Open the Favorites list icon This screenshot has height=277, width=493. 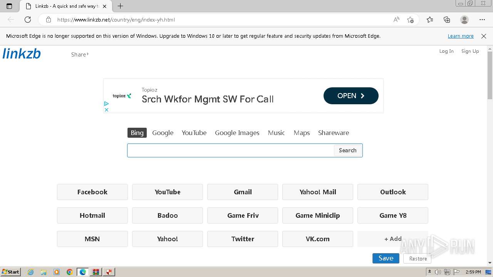coord(430,20)
